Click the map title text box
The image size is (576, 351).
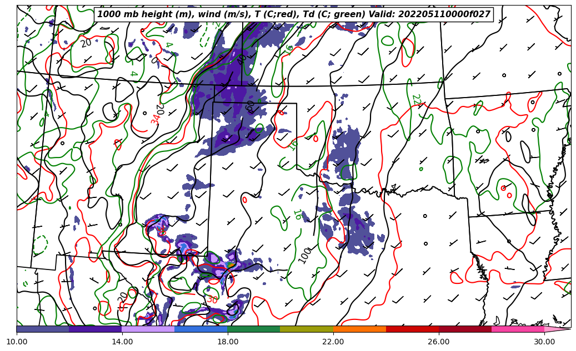[x=293, y=14]
